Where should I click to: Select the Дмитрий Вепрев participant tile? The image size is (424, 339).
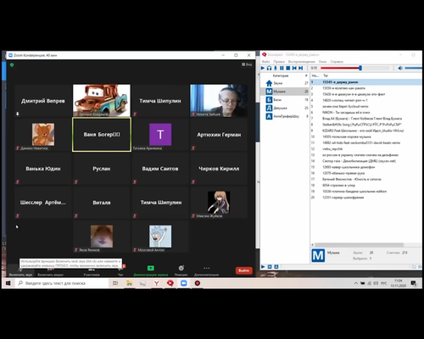43,101
